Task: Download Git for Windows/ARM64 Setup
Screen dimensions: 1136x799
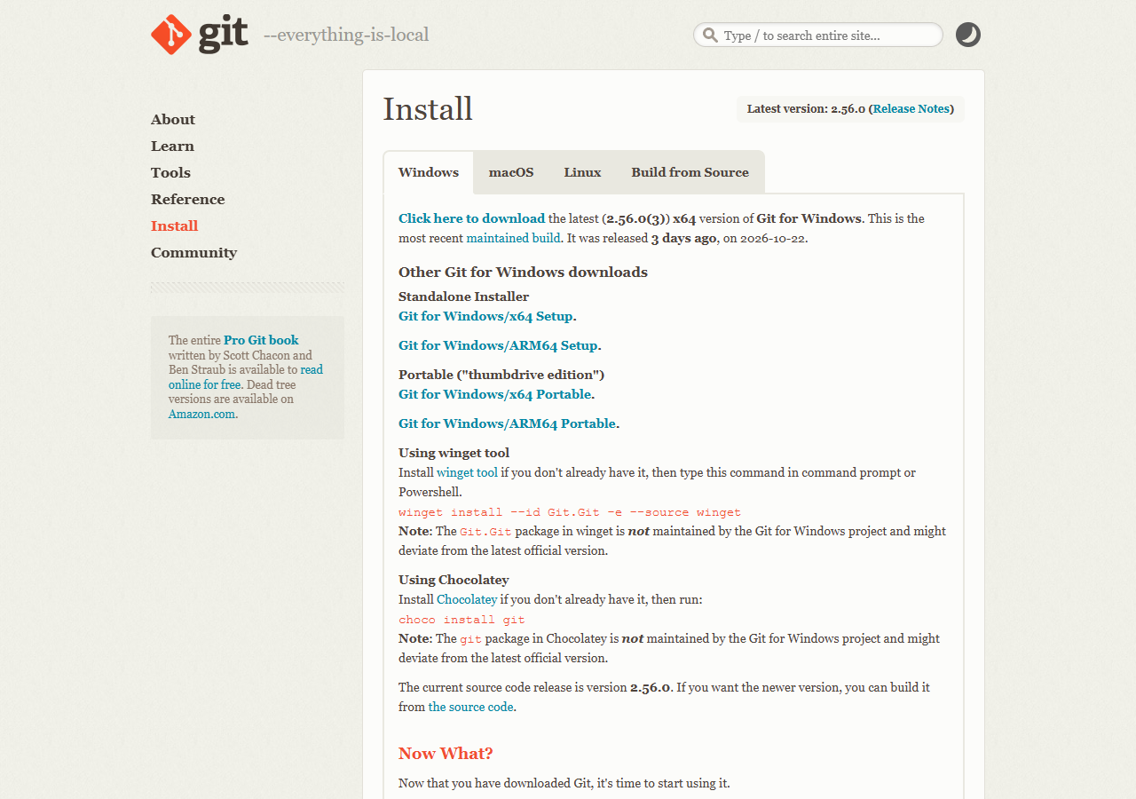Action: tap(498, 345)
